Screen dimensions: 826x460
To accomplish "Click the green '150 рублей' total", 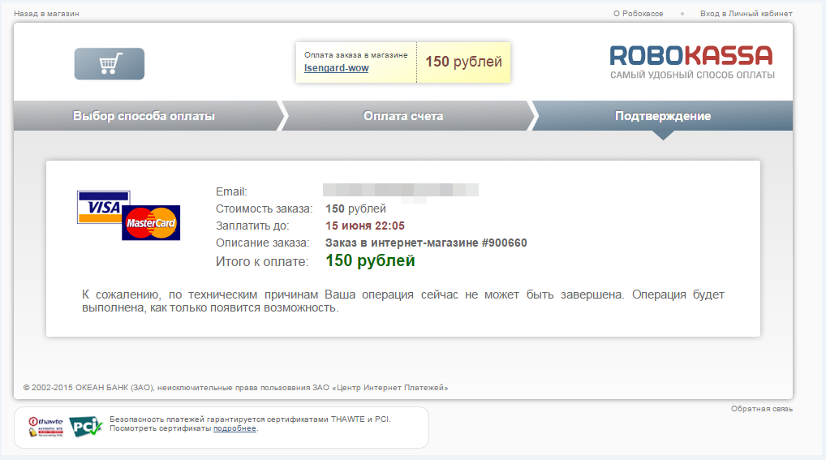I will (x=370, y=261).
